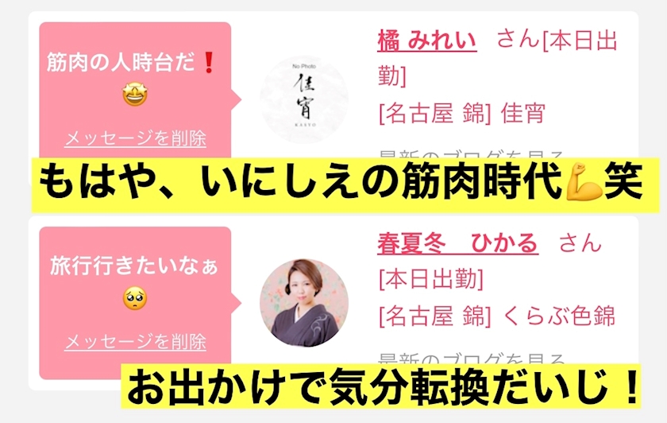The image size is (667, 423).
Task: Click the 佳宵 No Photo avatar
Action: (303, 99)
